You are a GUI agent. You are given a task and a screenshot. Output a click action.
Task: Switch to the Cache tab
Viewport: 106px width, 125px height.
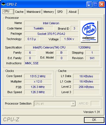[19, 12]
